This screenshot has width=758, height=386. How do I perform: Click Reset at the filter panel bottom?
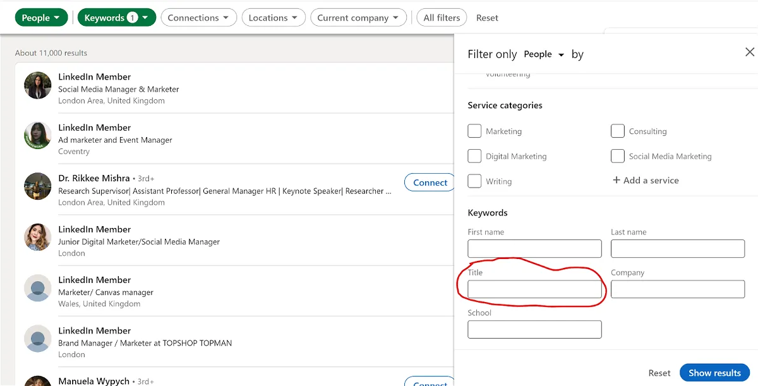(659, 373)
